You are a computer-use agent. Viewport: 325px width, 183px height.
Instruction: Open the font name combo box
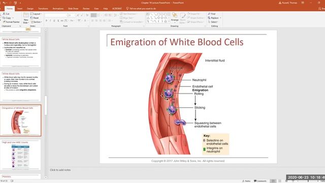pos(56,15)
